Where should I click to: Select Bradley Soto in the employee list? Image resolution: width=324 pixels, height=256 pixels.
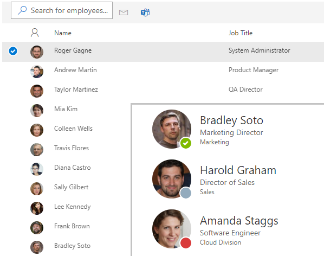(x=72, y=246)
